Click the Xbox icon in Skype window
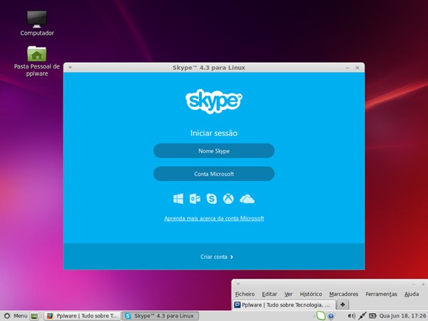Screen dimensions: 428x321 click(228, 199)
